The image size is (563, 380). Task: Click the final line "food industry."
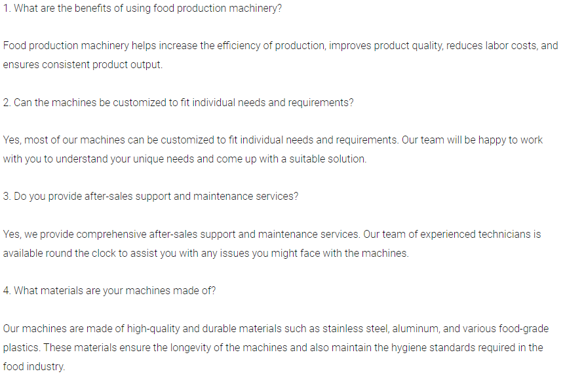34,366
